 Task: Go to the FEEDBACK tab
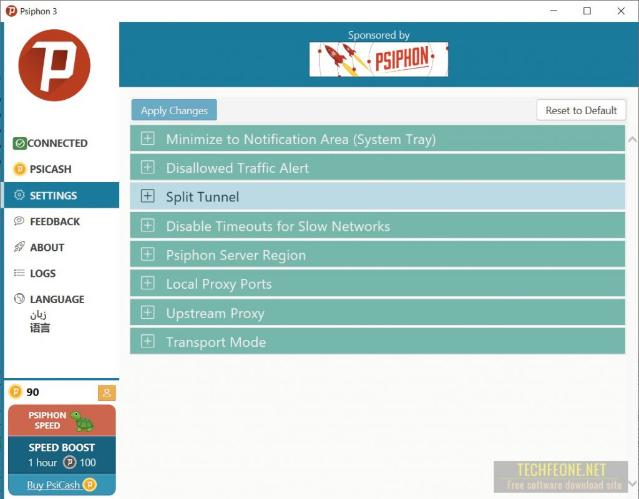(62, 221)
